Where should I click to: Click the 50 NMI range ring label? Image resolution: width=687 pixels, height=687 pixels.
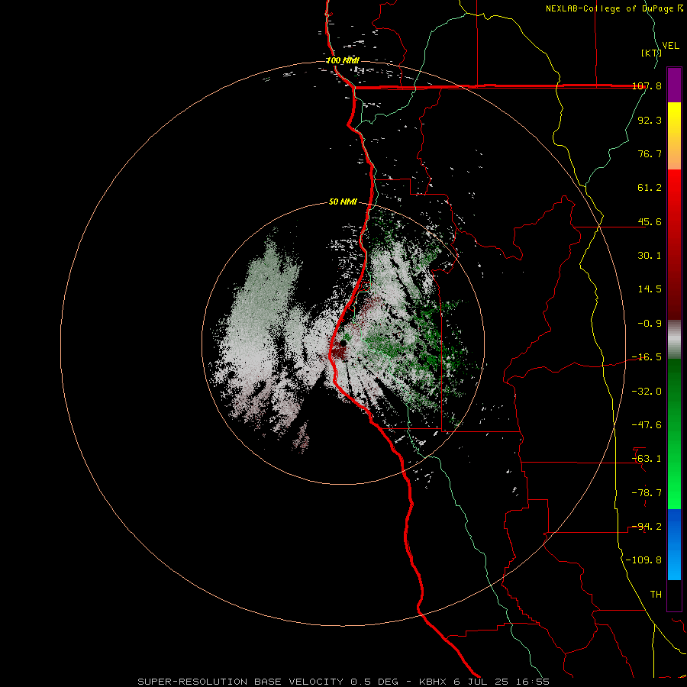point(343,202)
